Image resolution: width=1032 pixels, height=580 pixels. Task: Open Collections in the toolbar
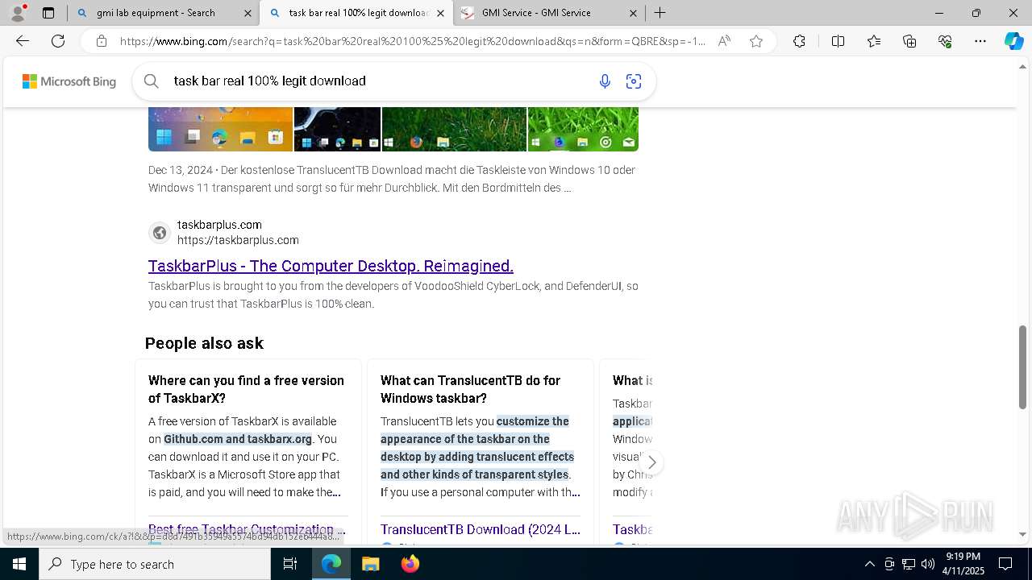[x=909, y=41]
